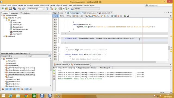Click the New File toolbar icon
Screen dimensions: 174x98
(3, 9)
